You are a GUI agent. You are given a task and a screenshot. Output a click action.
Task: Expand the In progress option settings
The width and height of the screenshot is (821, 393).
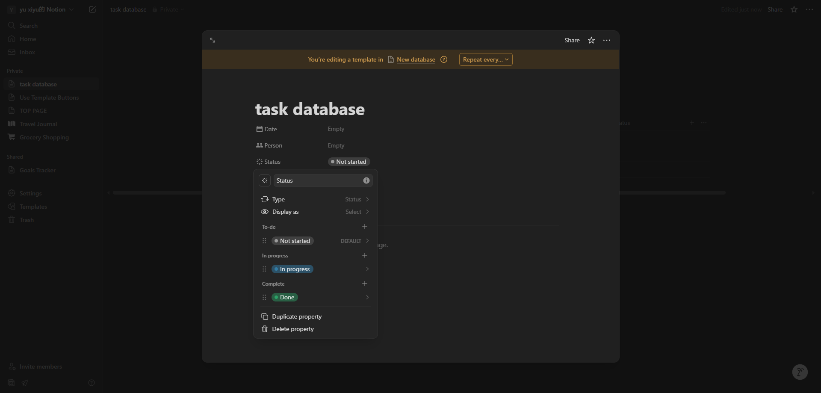pos(367,269)
